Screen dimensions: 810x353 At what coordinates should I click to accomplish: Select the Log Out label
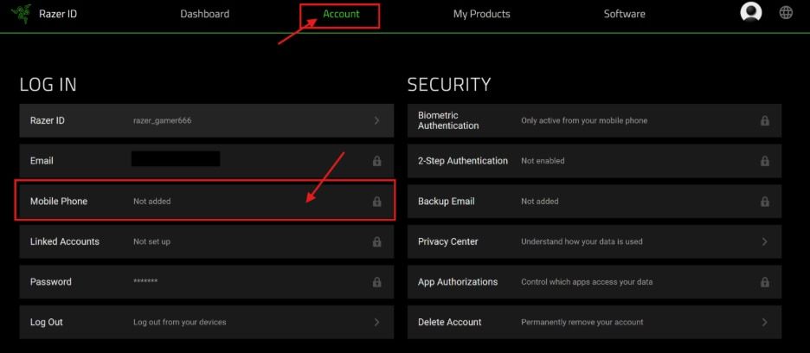click(x=47, y=322)
